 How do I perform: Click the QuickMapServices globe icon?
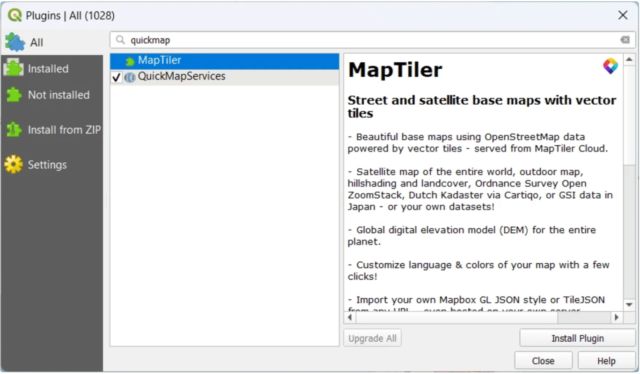(x=130, y=77)
